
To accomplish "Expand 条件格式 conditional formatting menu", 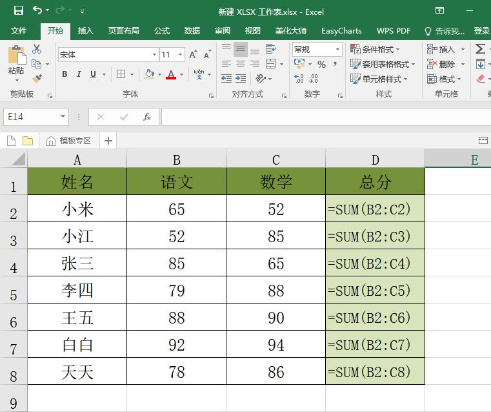I will tap(375, 49).
